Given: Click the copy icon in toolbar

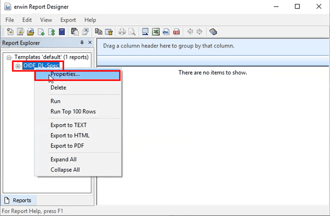Looking at the screenshot, I should click(99, 32).
